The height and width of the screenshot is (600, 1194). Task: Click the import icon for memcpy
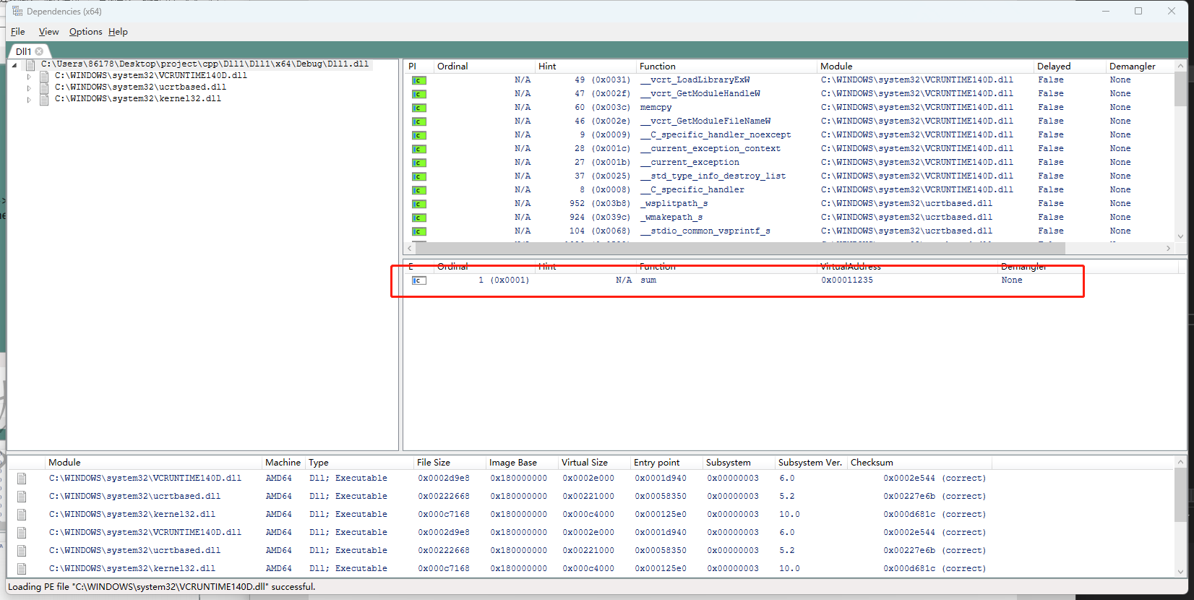419,108
